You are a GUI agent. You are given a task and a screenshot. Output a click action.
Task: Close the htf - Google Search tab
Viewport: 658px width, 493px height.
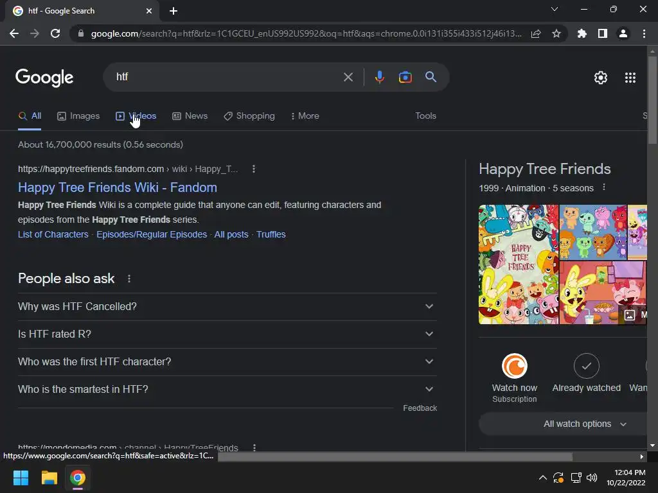[149, 11]
